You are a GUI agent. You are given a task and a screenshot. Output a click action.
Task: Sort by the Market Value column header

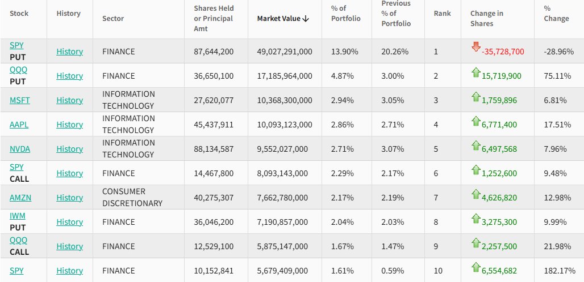point(282,19)
